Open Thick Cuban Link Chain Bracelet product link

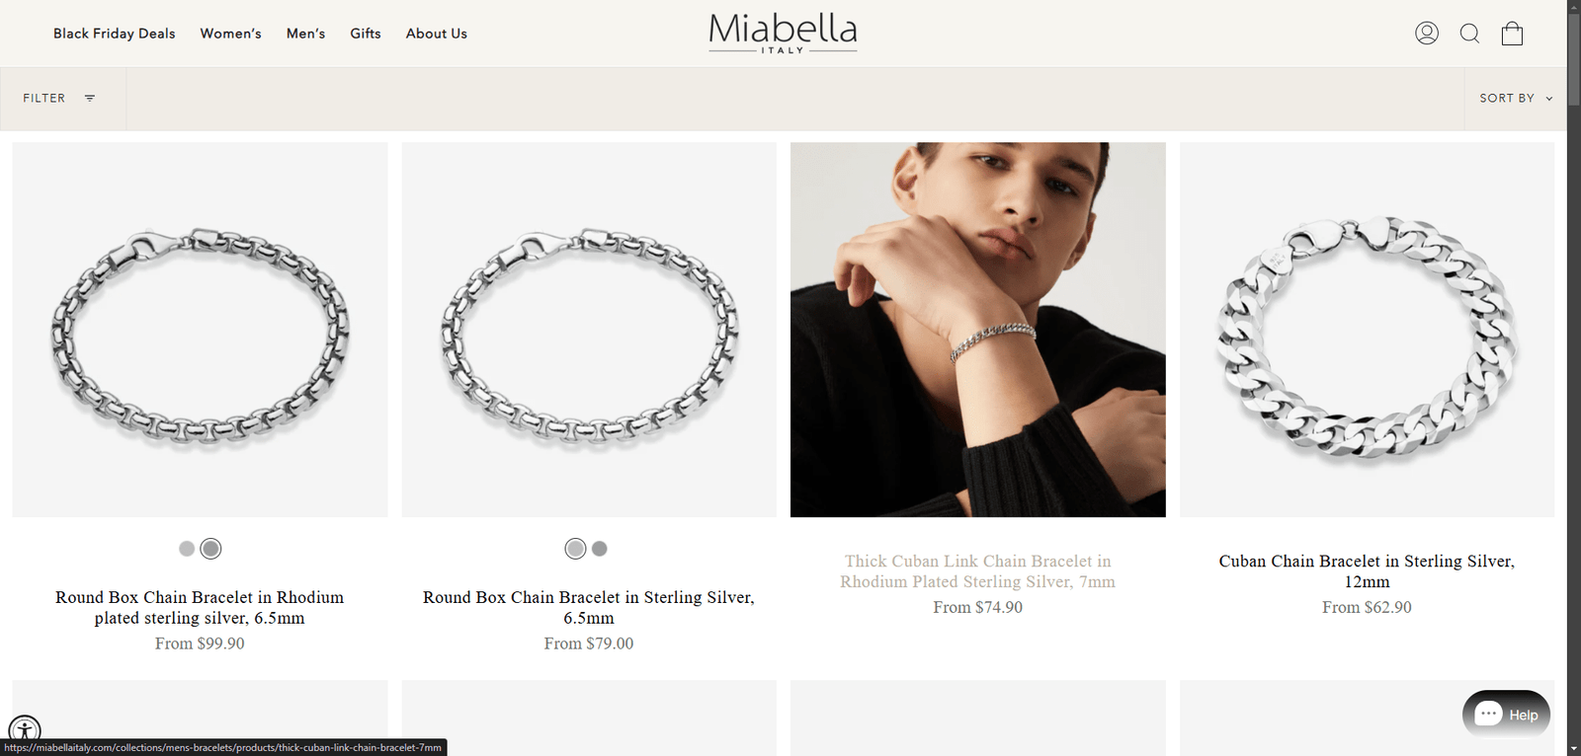[978, 571]
